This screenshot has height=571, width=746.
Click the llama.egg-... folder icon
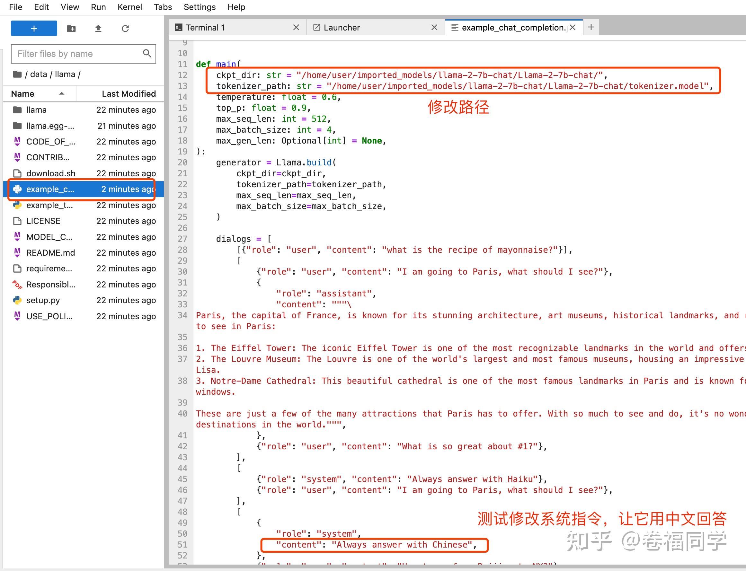pos(17,126)
